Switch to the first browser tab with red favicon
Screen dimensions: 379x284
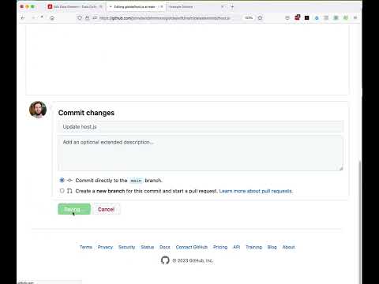[x=75, y=6]
